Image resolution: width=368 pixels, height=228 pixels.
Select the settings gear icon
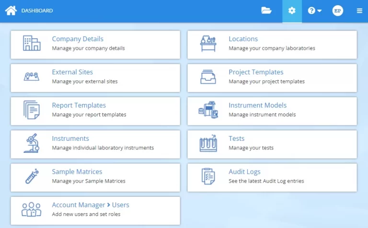(x=292, y=11)
